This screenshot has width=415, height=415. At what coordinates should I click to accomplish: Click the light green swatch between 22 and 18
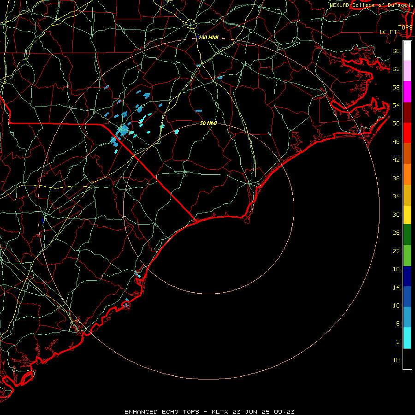point(407,255)
